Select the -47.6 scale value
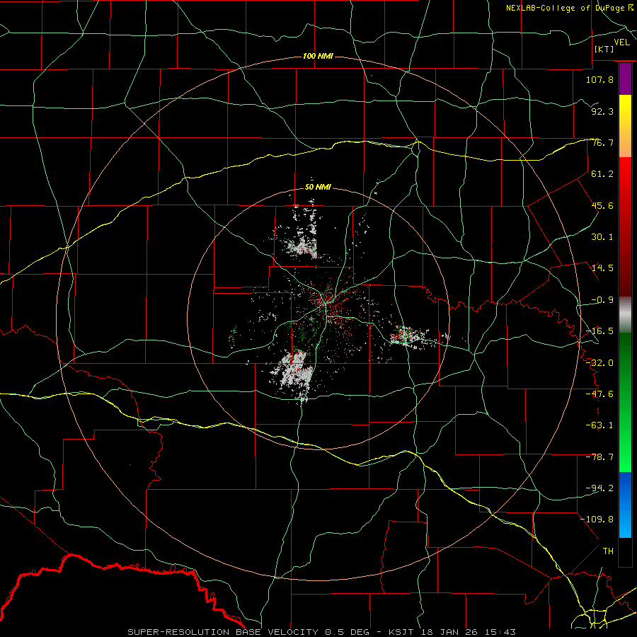The width and height of the screenshot is (637, 637). (599, 394)
